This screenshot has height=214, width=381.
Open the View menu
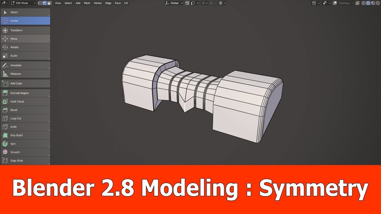pos(58,3)
